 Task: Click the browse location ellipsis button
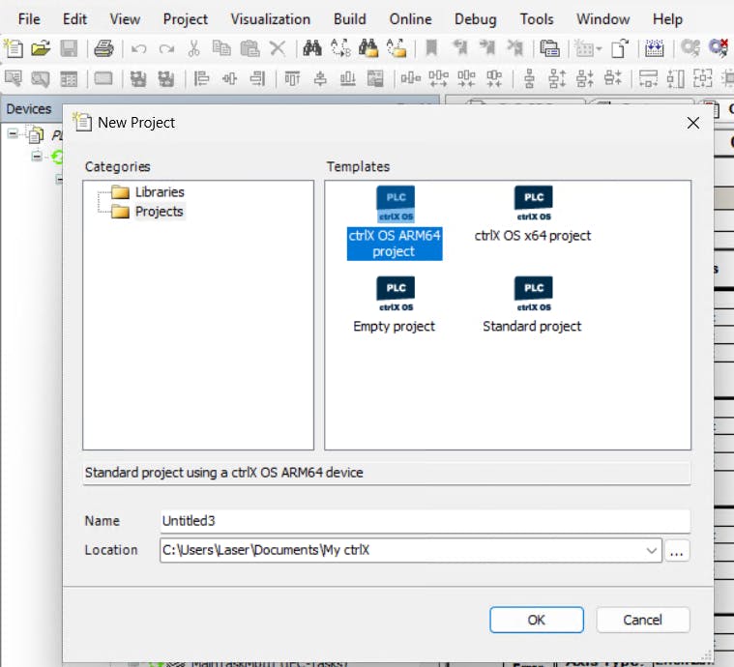pyautogui.click(x=677, y=550)
